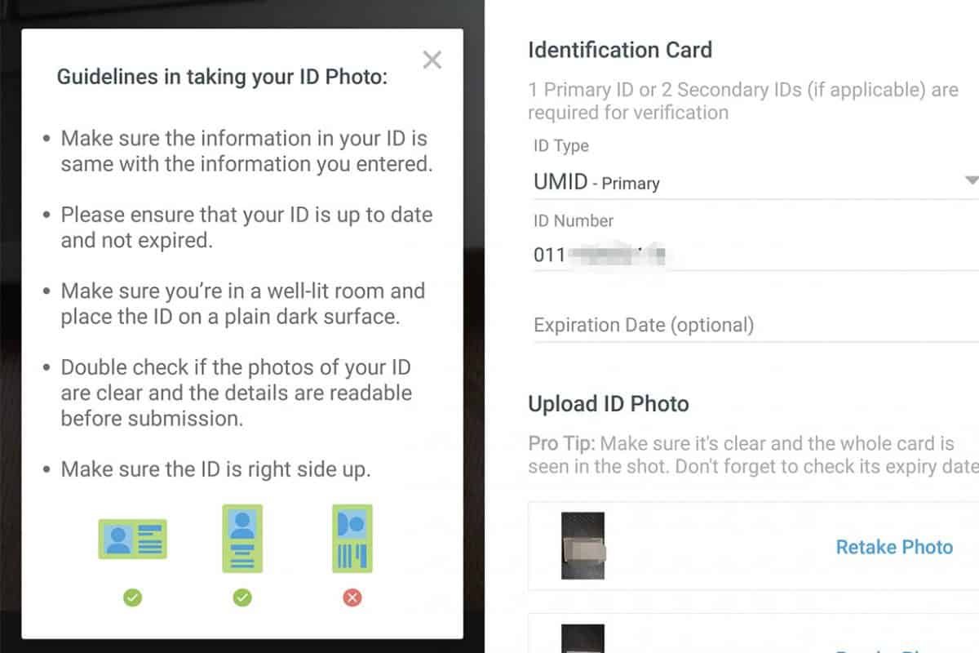Click the incorrect barcode-side ID illustration
The image size is (979, 653).
pos(352,538)
